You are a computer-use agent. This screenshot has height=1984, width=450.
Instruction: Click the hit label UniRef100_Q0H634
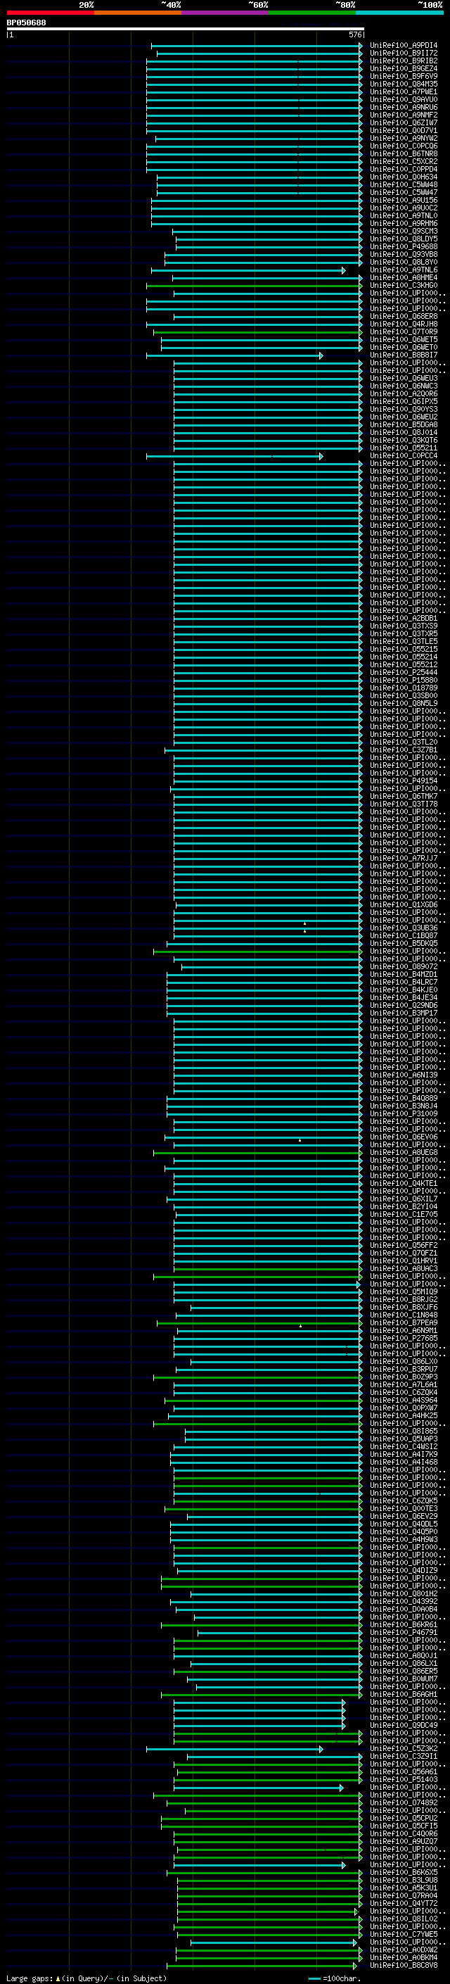click(403, 177)
